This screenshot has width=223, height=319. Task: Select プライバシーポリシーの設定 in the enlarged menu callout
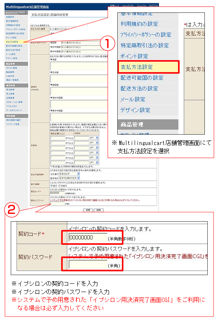tap(146, 34)
